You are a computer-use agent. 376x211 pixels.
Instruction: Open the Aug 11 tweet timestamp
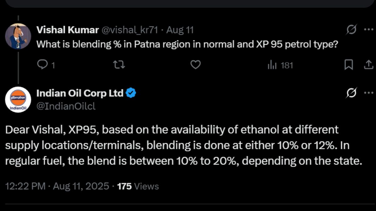(x=180, y=30)
